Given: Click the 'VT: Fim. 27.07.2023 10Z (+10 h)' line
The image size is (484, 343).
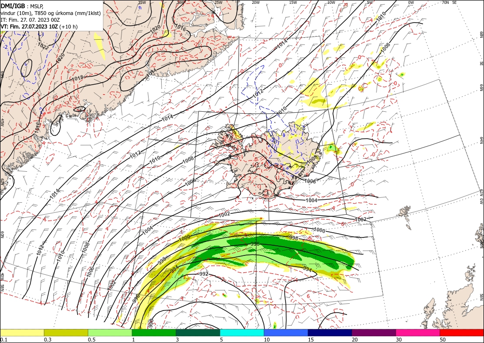Looking at the screenshot, I should pos(39,27).
